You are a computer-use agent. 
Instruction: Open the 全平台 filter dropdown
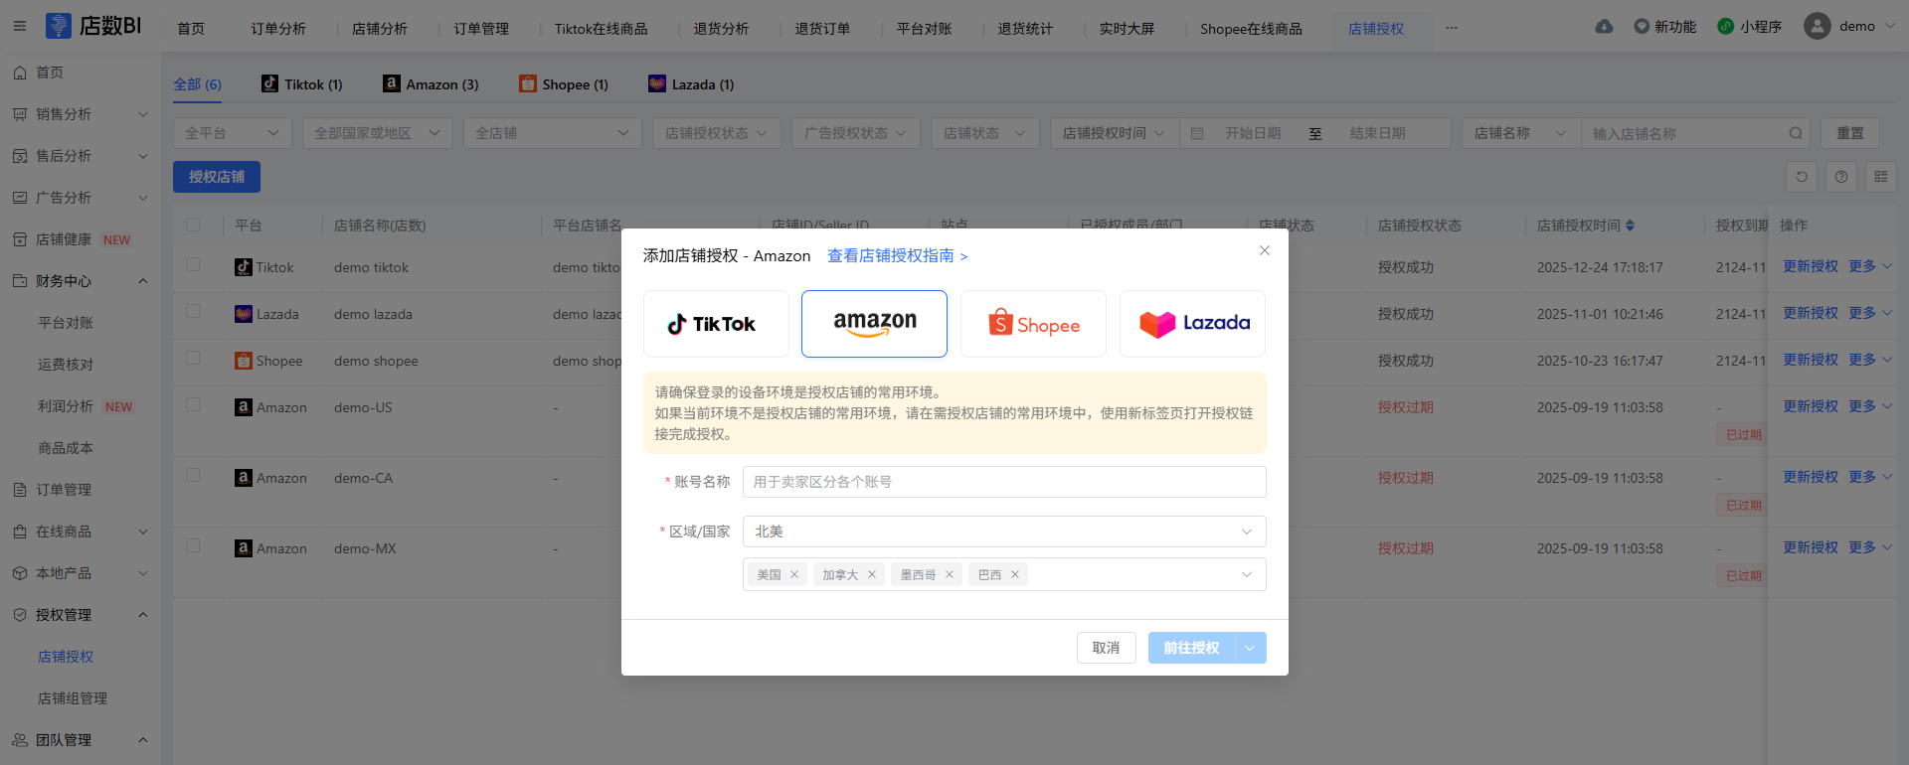coord(233,133)
